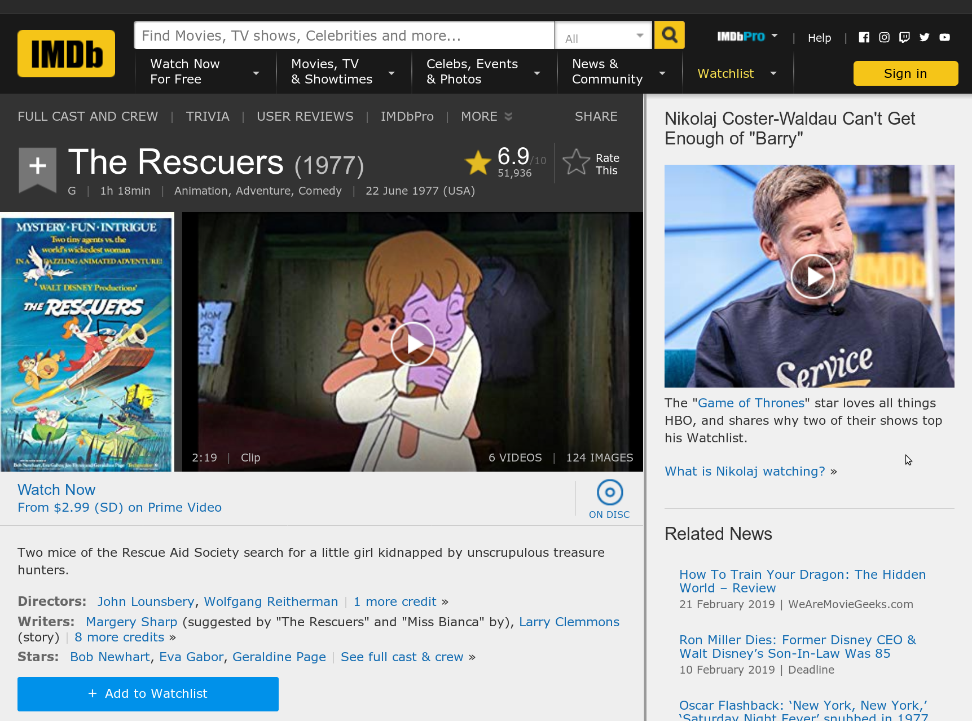Click 1 more credit link
Image resolution: width=972 pixels, height=721 pixels.
(x=395, y=601)
